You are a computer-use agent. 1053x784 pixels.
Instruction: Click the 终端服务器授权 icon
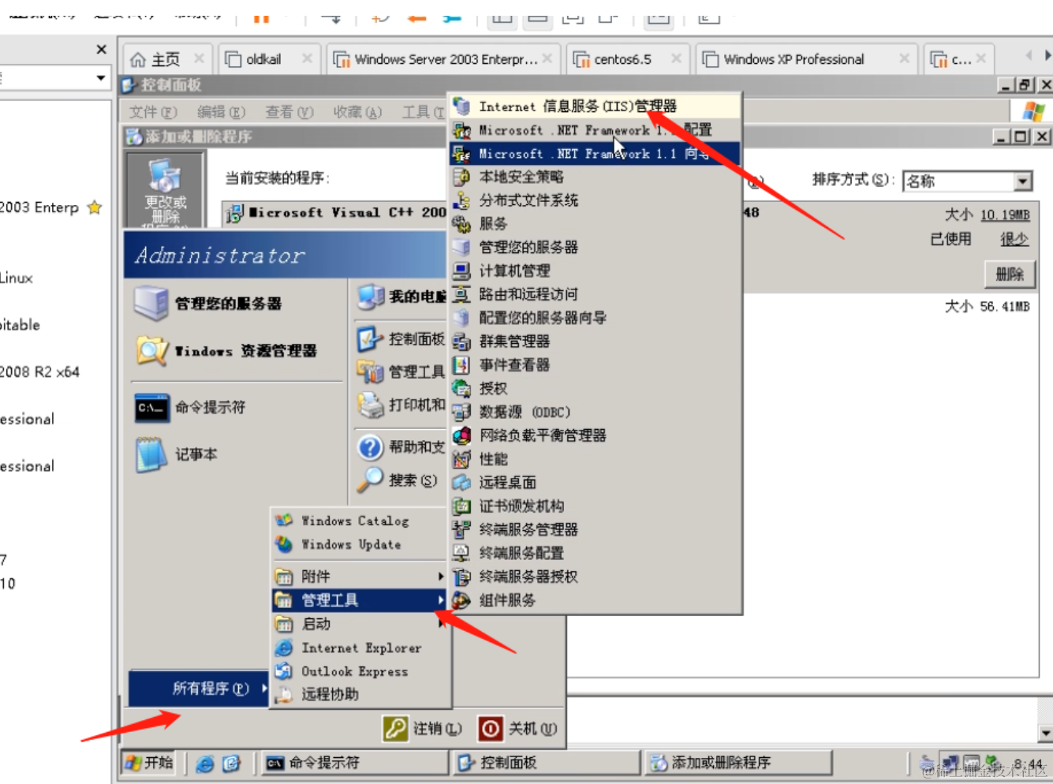pos(461,577)
